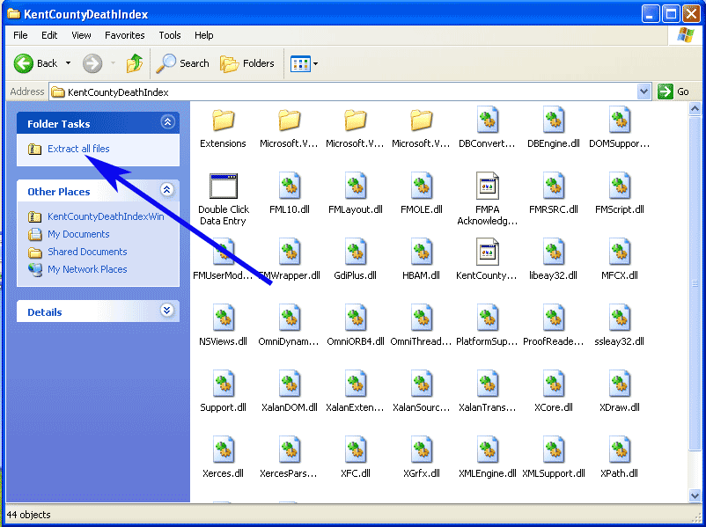Image resolution: width=706 pixels, height=527 pixels.
Task: Click the vertical scrollbar thumb in file list
Action: point(695,282)
